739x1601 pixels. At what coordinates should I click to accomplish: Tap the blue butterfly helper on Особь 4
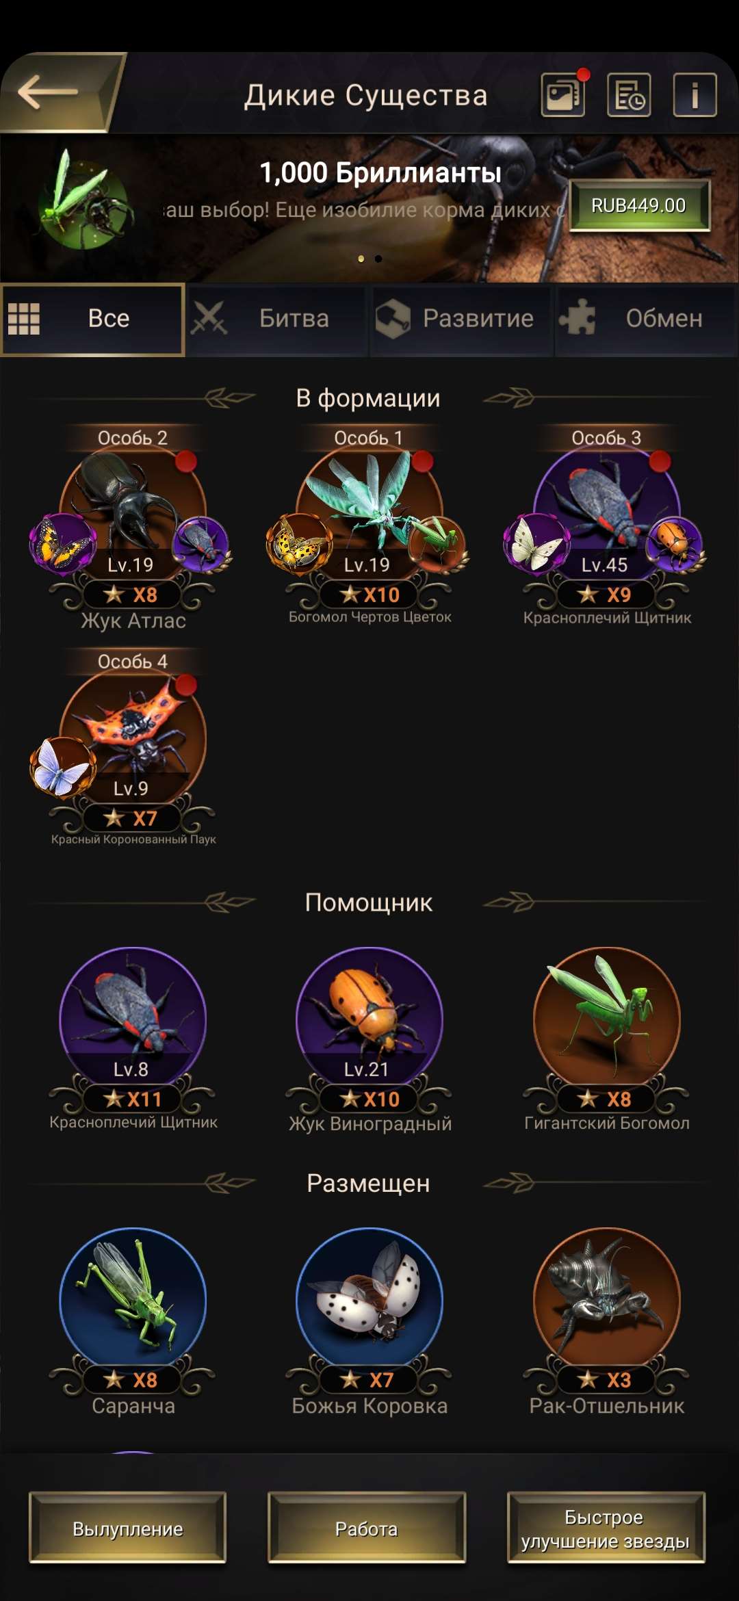click(x=62, y=766)
